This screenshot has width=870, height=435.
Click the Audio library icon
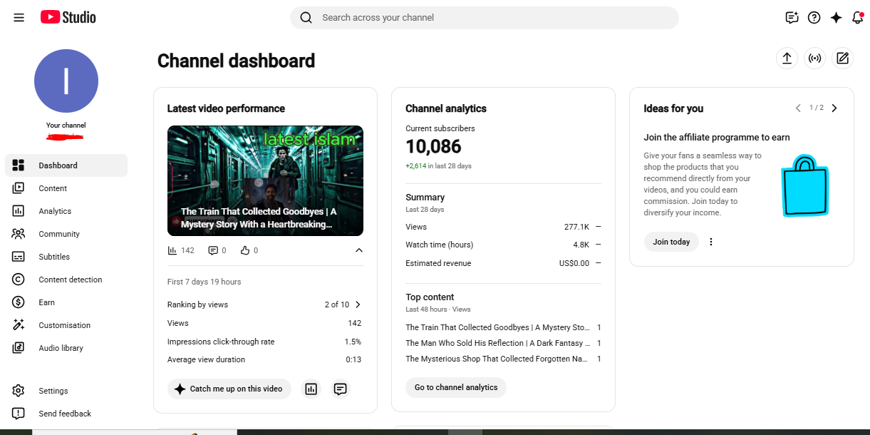(19, 348)
